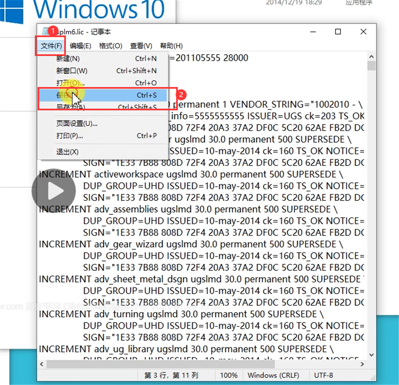Click the INCREMENT adv_sheet_metal_dsgn line
This screenshot has width=399, height=385.
click(x=201, y=279)
